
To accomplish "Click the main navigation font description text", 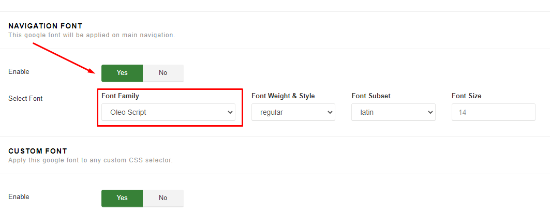I will point(92,35).
